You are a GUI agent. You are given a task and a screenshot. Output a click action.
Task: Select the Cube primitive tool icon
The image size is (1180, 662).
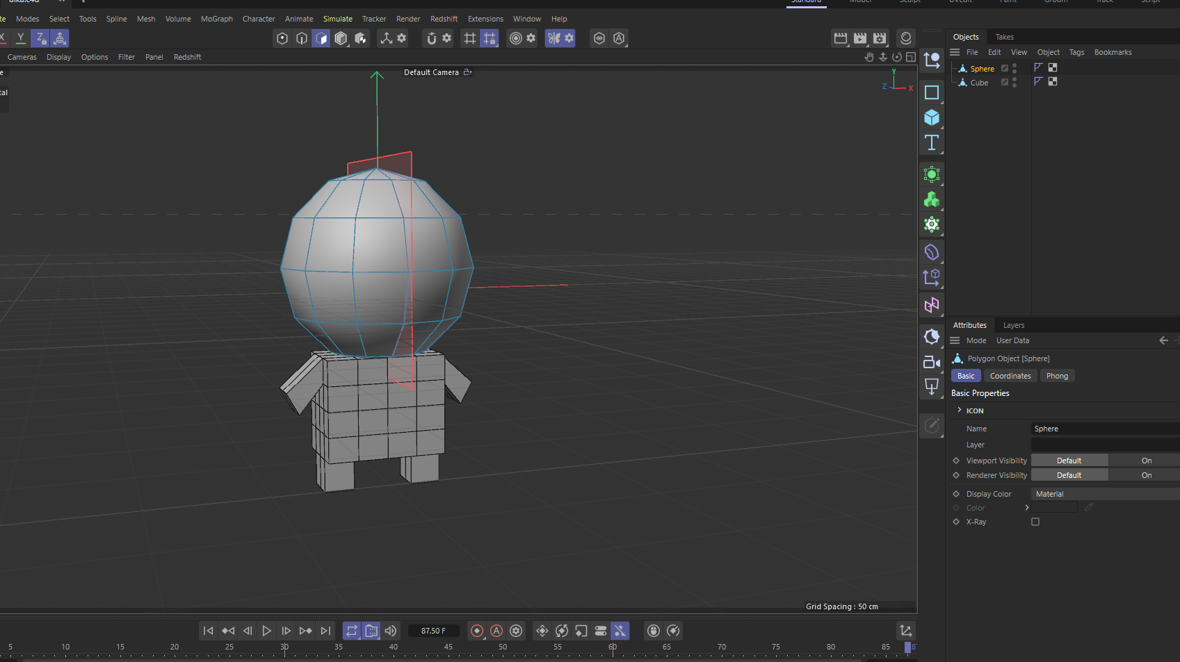click(x=931, y=118)
